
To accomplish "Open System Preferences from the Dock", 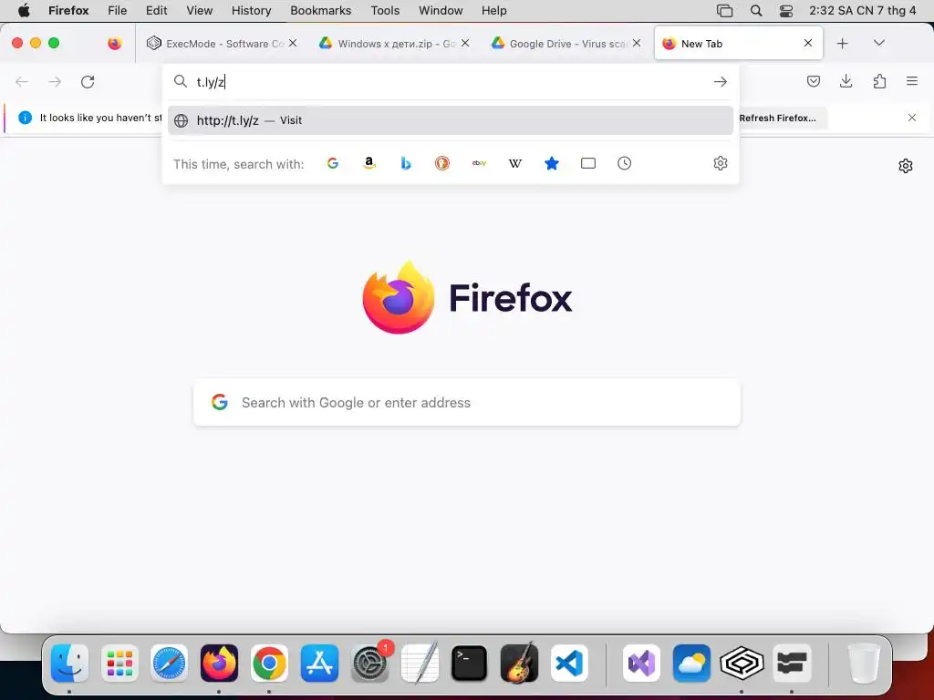I will [x=369, y=664].
